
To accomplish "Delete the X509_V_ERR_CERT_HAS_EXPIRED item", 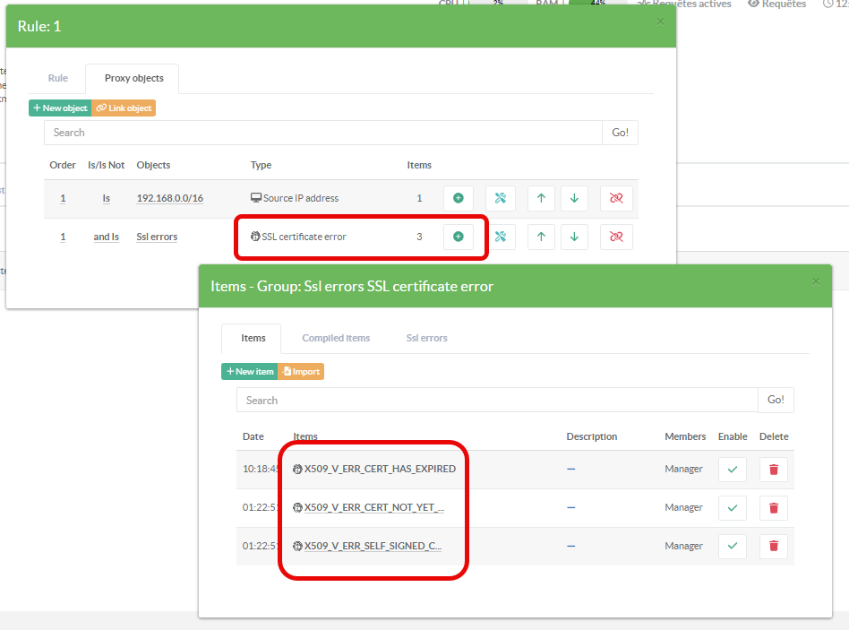I will [x=774, y=470].
